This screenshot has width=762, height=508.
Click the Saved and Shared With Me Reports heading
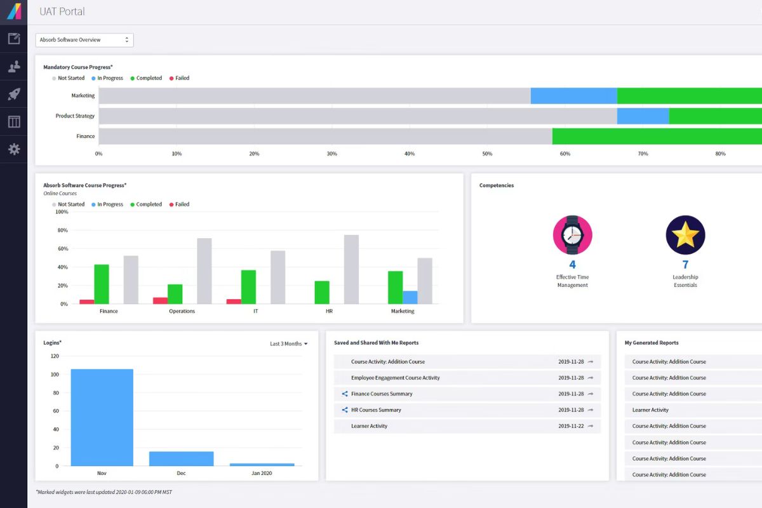377,343
